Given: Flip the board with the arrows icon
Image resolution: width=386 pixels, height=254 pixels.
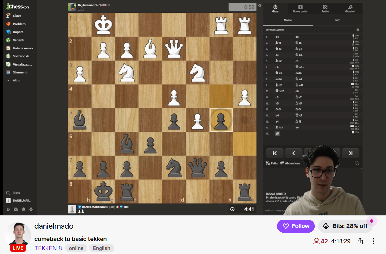Looking at the screenshot, I should point(357,163).
